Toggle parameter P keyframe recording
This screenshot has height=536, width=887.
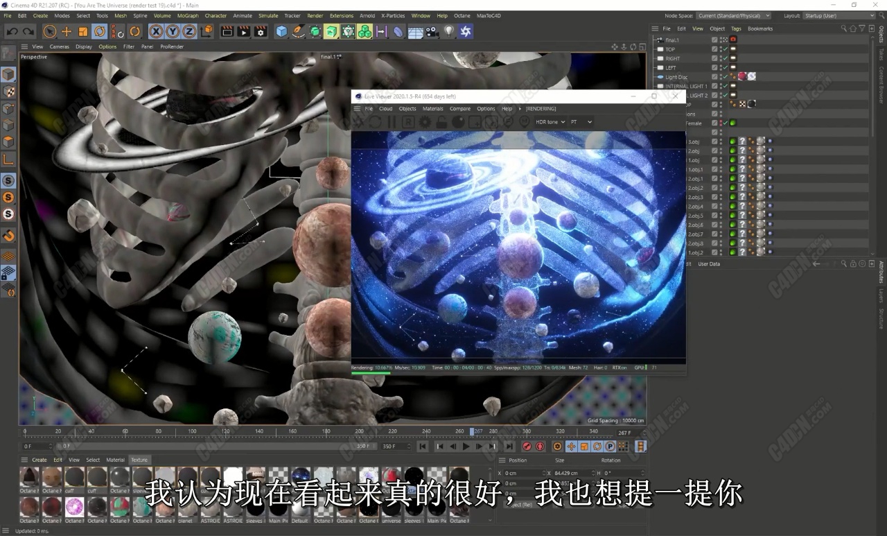point(610,447)
